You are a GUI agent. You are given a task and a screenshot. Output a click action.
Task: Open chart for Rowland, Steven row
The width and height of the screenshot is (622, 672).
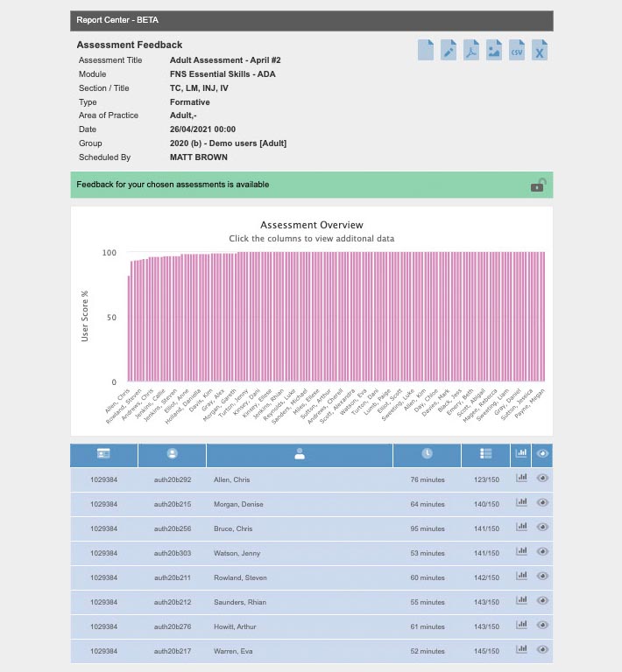[x=521, y=575]
